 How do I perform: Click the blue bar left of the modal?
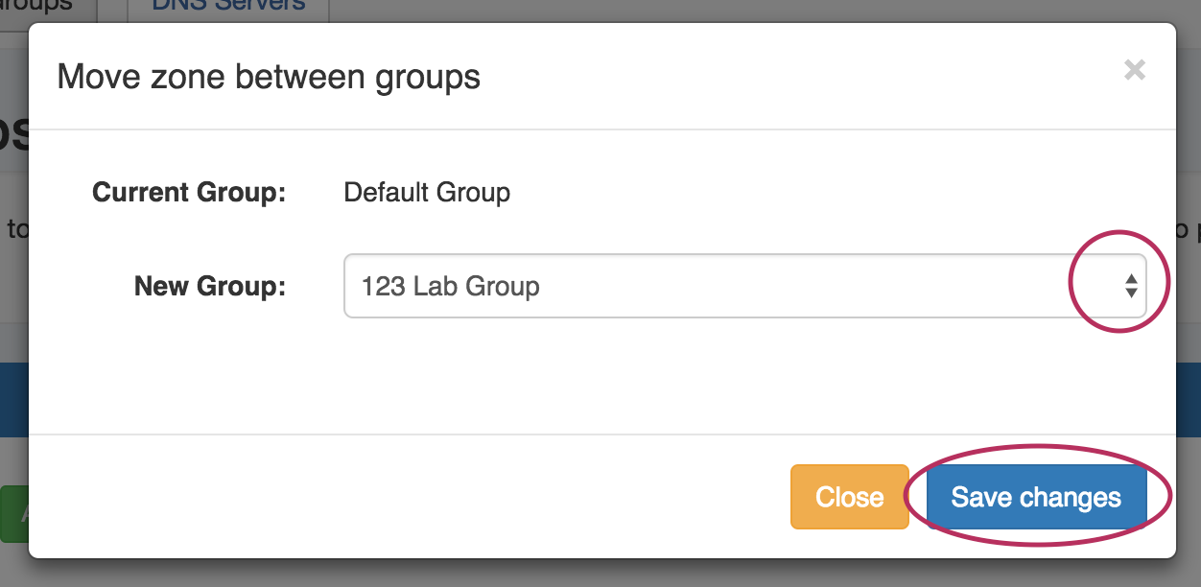pyautogui.click(x=13, y=398)
